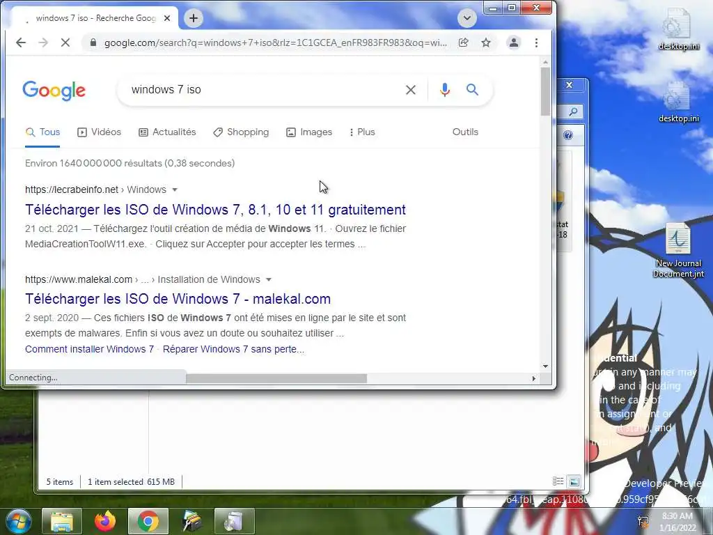Select the upper desktop.ini desktop file

(x=678, y=29)
